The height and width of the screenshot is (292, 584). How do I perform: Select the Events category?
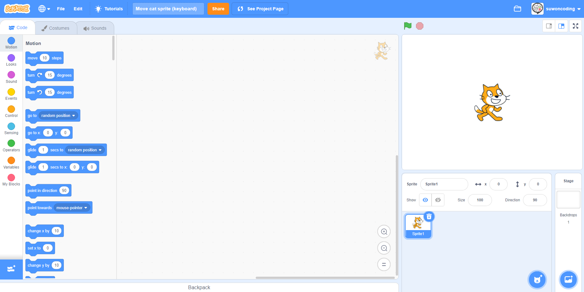click(x=11, y=94)
